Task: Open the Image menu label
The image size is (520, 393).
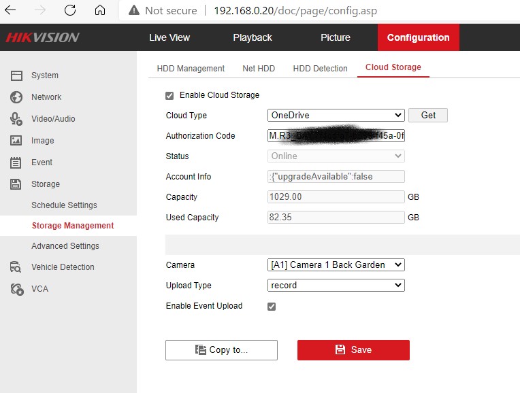Action: click(43, 141)
